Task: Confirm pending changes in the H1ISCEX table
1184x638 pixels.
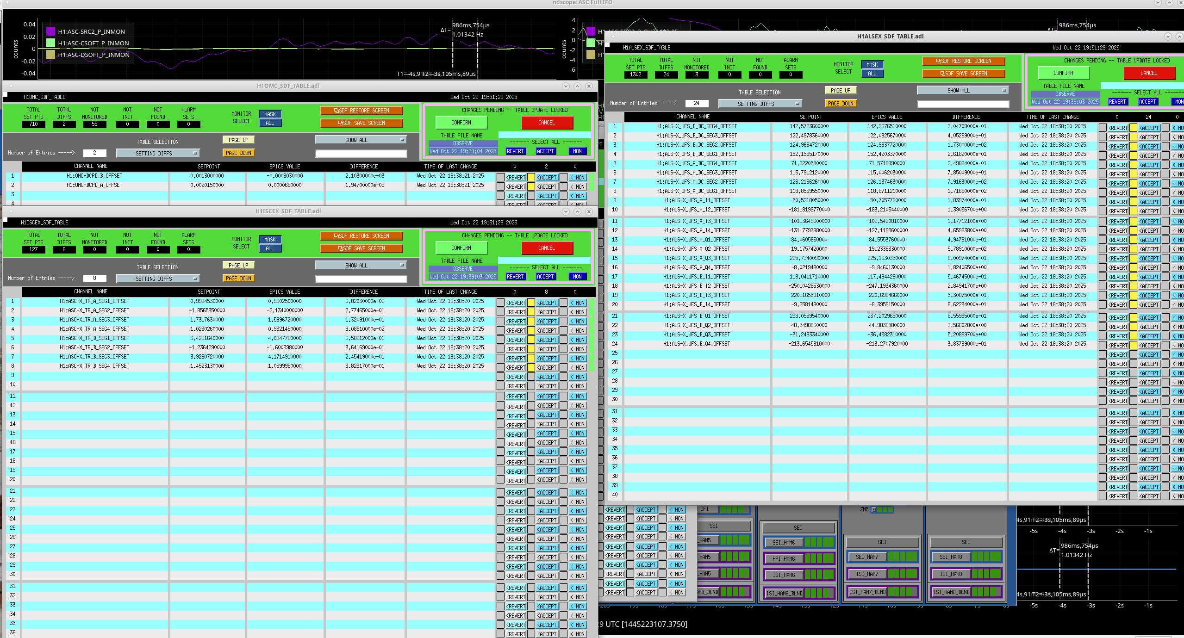Action: pos(461,248)
